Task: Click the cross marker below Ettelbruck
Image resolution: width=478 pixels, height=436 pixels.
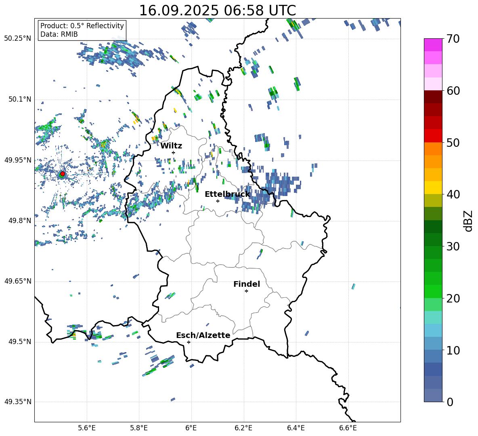Action: point(218,201)
